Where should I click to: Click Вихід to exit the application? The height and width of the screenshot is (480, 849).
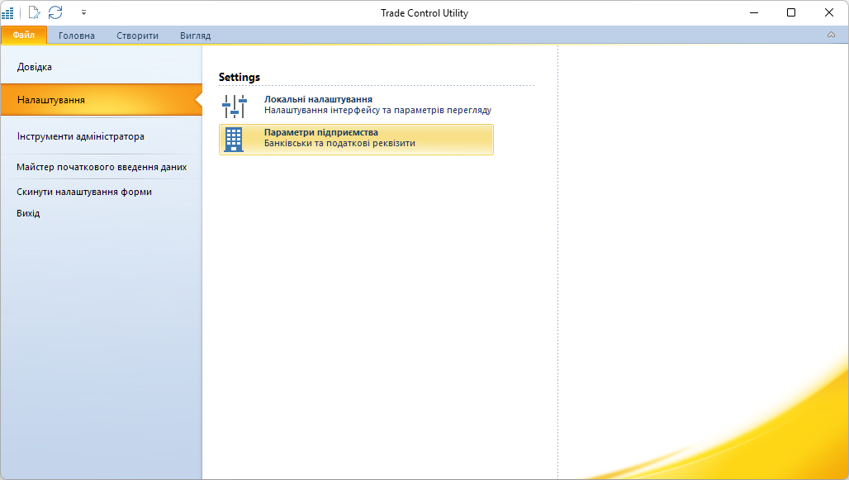point(28,213)
